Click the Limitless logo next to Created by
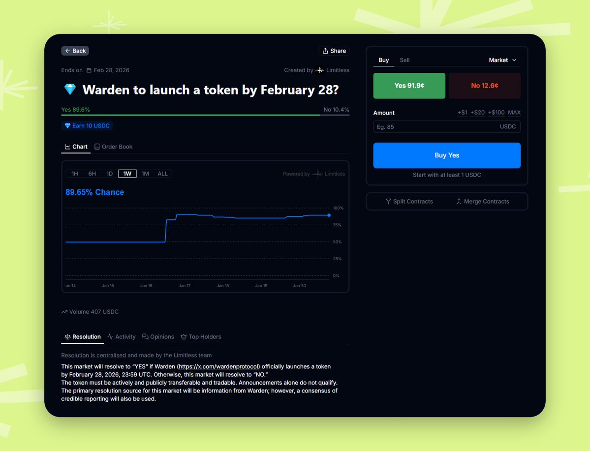This screenshot has height=451, width=590. 320,70
